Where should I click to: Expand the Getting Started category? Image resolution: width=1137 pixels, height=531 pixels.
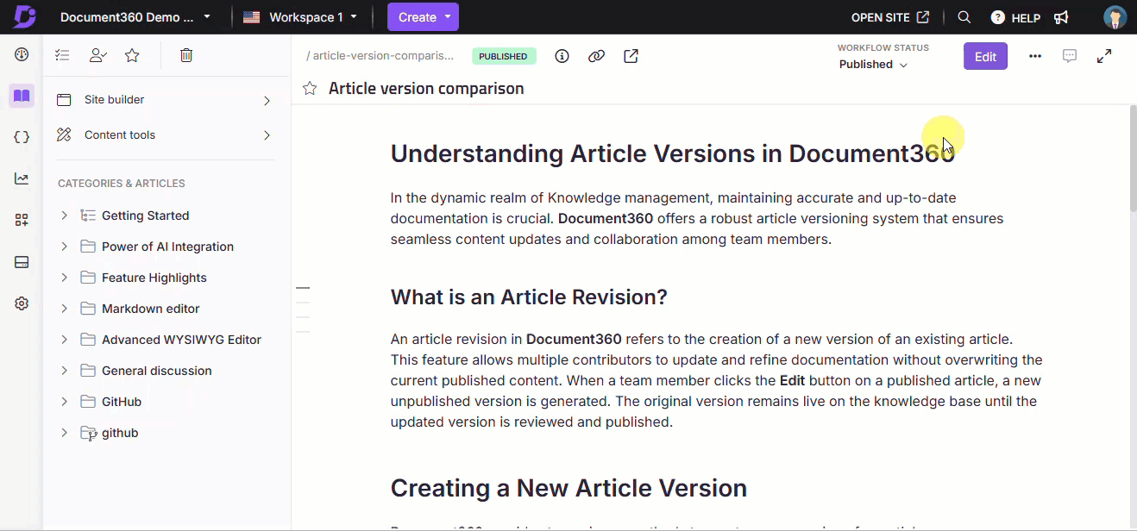click(x=64, y=216)
